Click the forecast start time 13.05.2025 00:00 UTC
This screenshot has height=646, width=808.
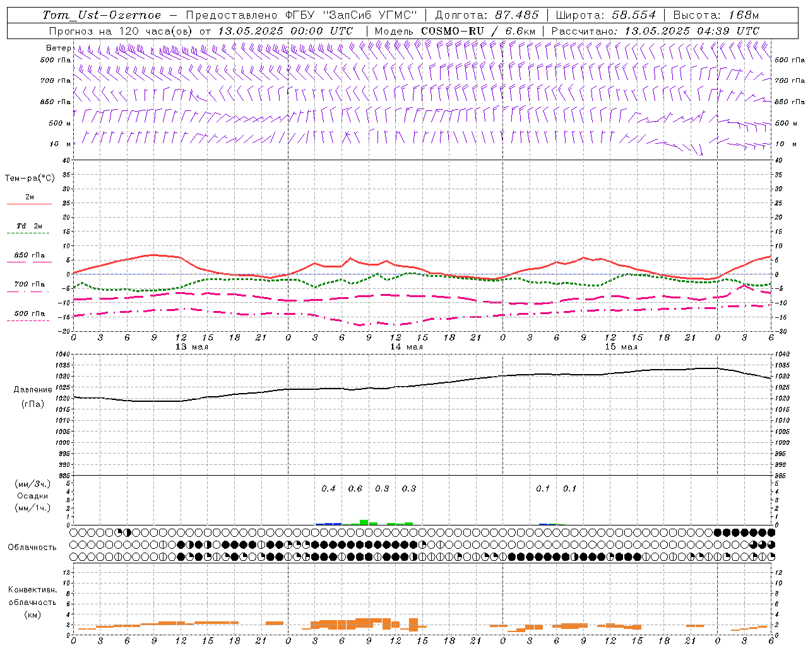[x=285, y=31]
